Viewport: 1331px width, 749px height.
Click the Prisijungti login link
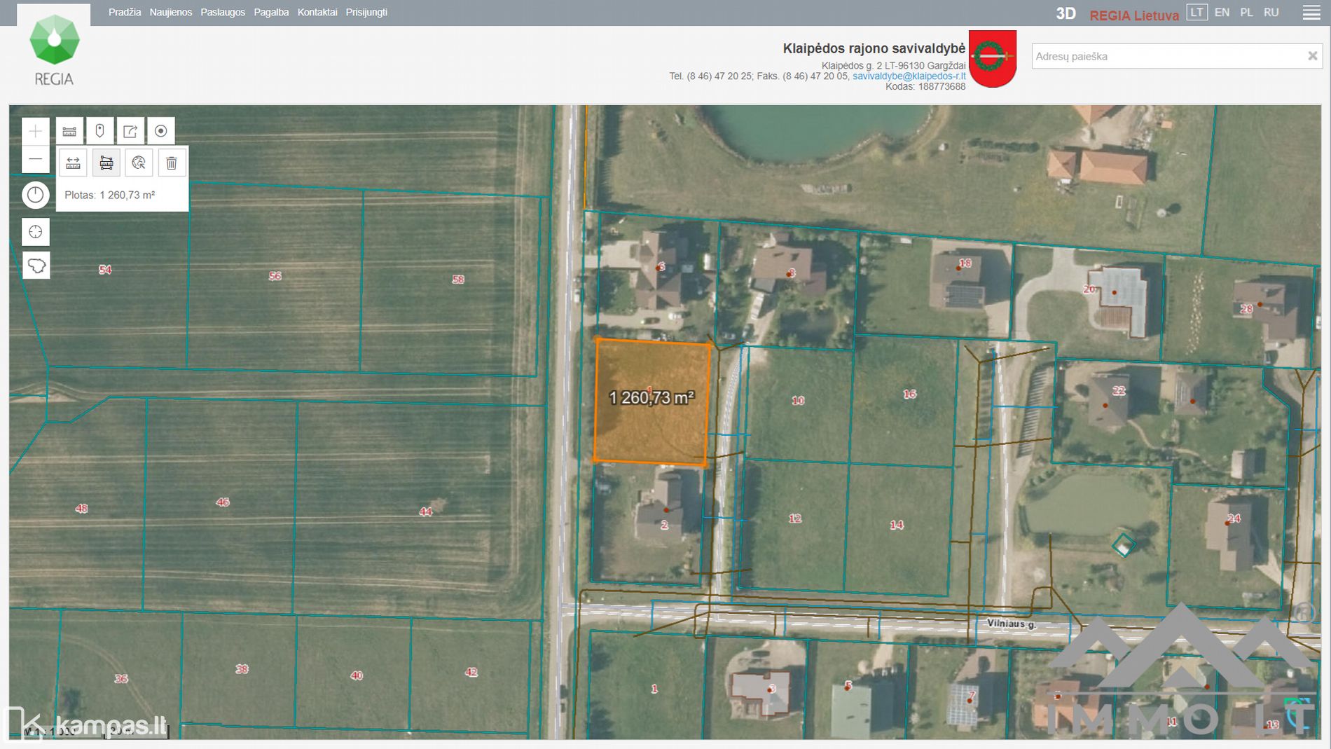click(x=366, y=13)
